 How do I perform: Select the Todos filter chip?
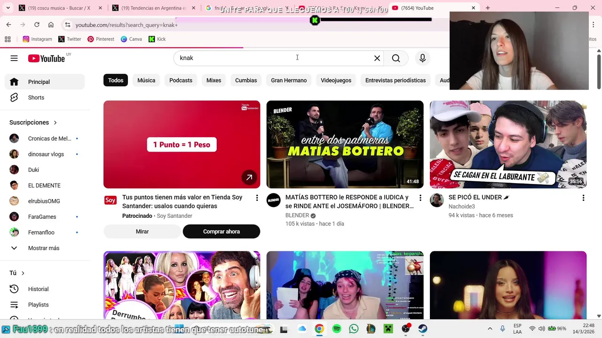pos(116,80)
